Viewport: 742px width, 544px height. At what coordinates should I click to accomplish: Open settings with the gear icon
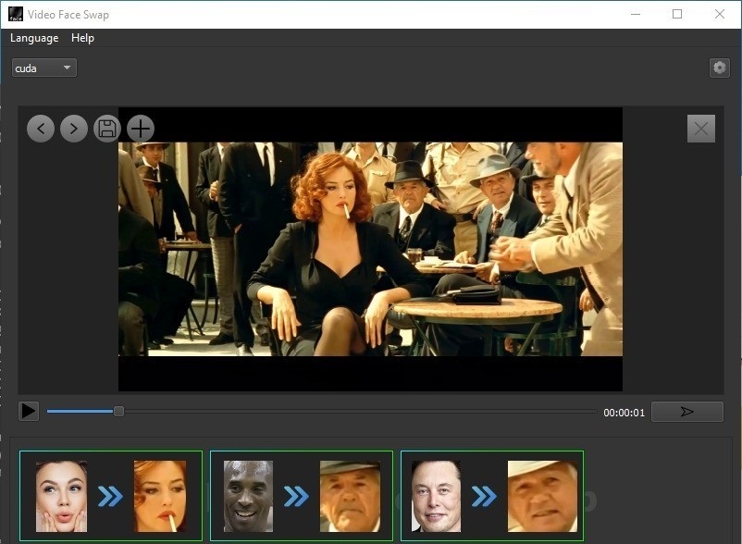pyautogui.click(x=719, y=68)
